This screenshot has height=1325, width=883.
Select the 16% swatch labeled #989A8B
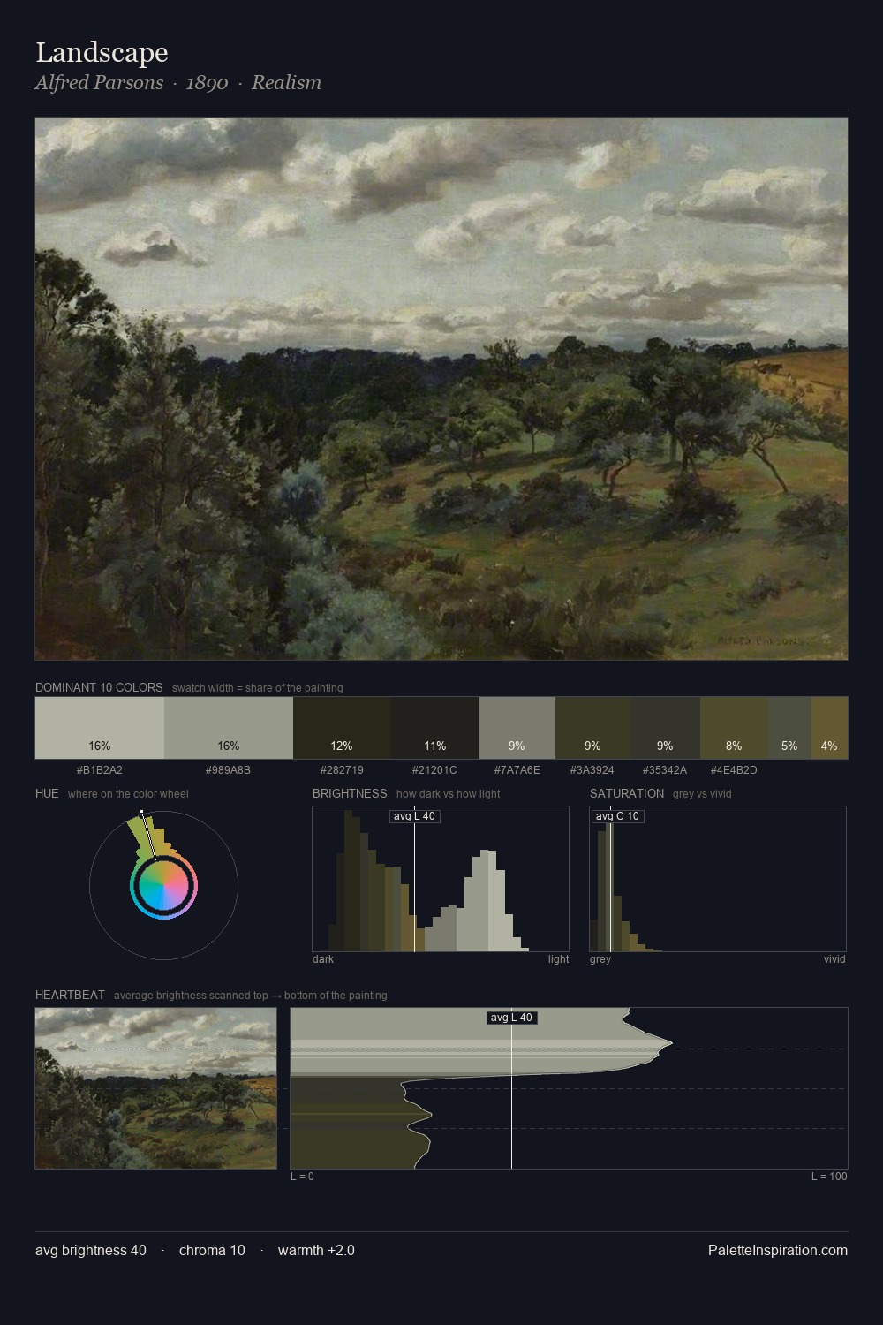[x=229, y=728]
